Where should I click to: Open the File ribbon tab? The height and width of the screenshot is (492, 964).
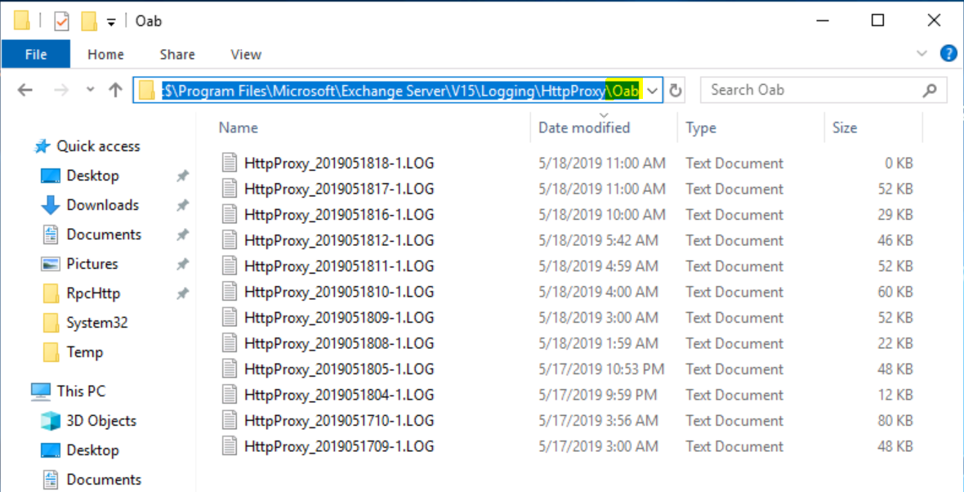(x=36, y=54)
